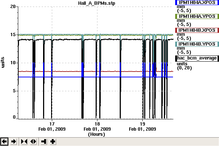This screenshot has height=146, width=219.
Task: Click the y-axis value 5
Action: (14, 91)
